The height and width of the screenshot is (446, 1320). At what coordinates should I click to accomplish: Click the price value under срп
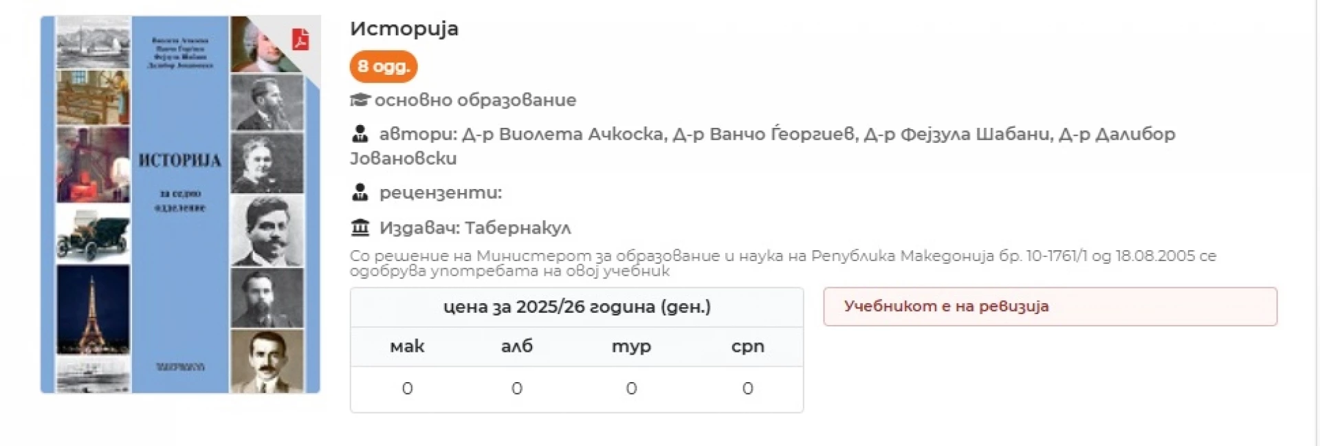tap(747, 389)
